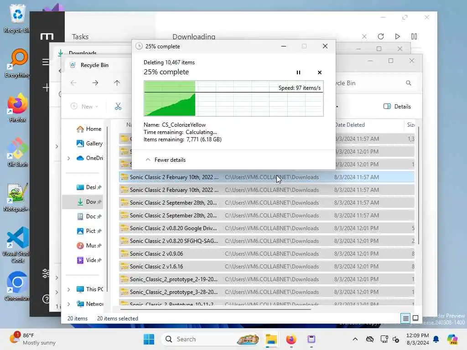Switch to details list view
Viewport: 467px width, 350px height.
coord(405,319)
